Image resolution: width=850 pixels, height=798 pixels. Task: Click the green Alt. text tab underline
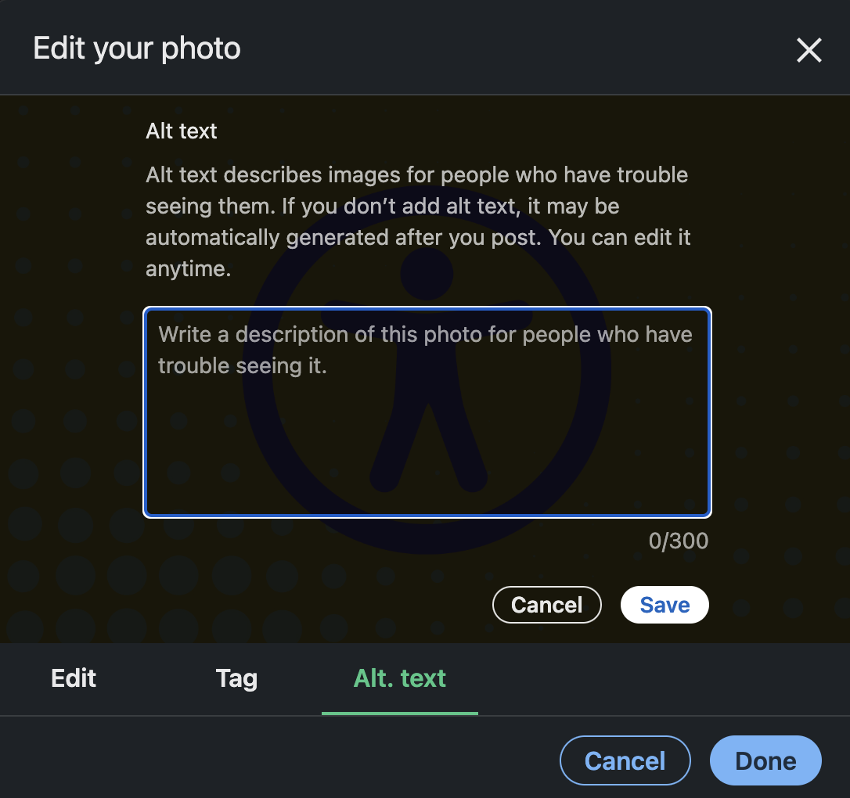coord(399,712)
